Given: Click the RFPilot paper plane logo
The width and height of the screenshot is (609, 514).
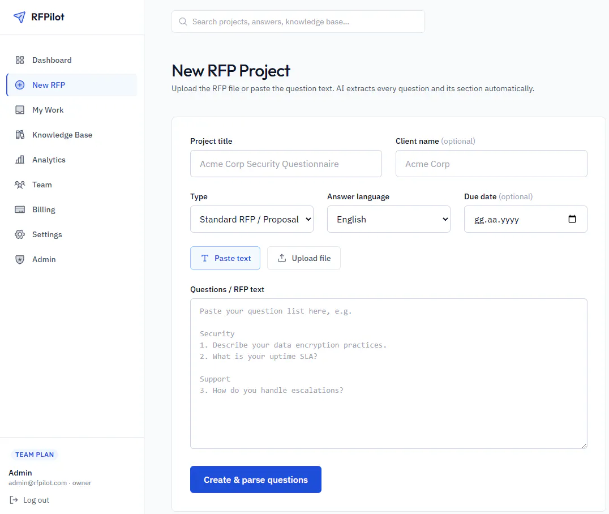Looking at the screenshot, I should (19, 17).
